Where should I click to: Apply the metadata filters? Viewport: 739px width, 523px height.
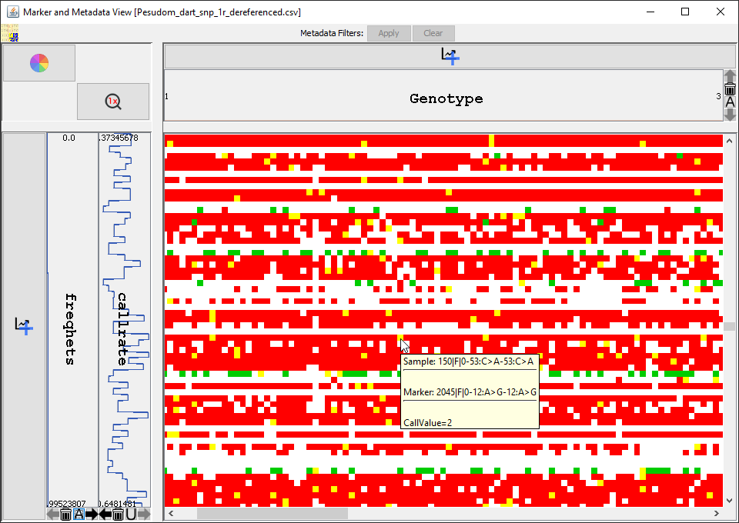tap(389, 33)
